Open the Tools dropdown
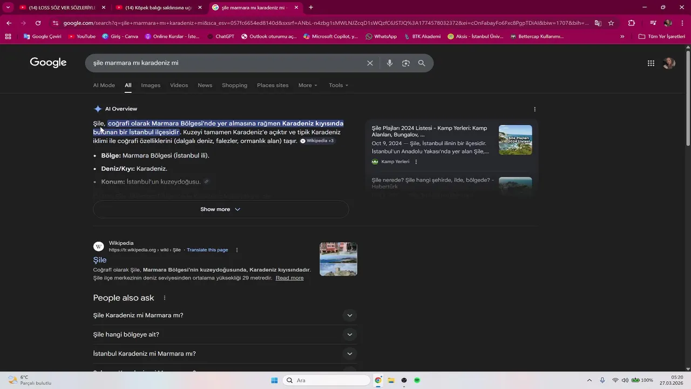 click(x=338, y=85)
